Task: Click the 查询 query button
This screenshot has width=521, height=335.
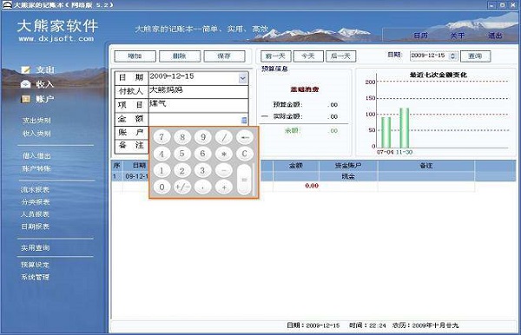Action: (475, 56)
